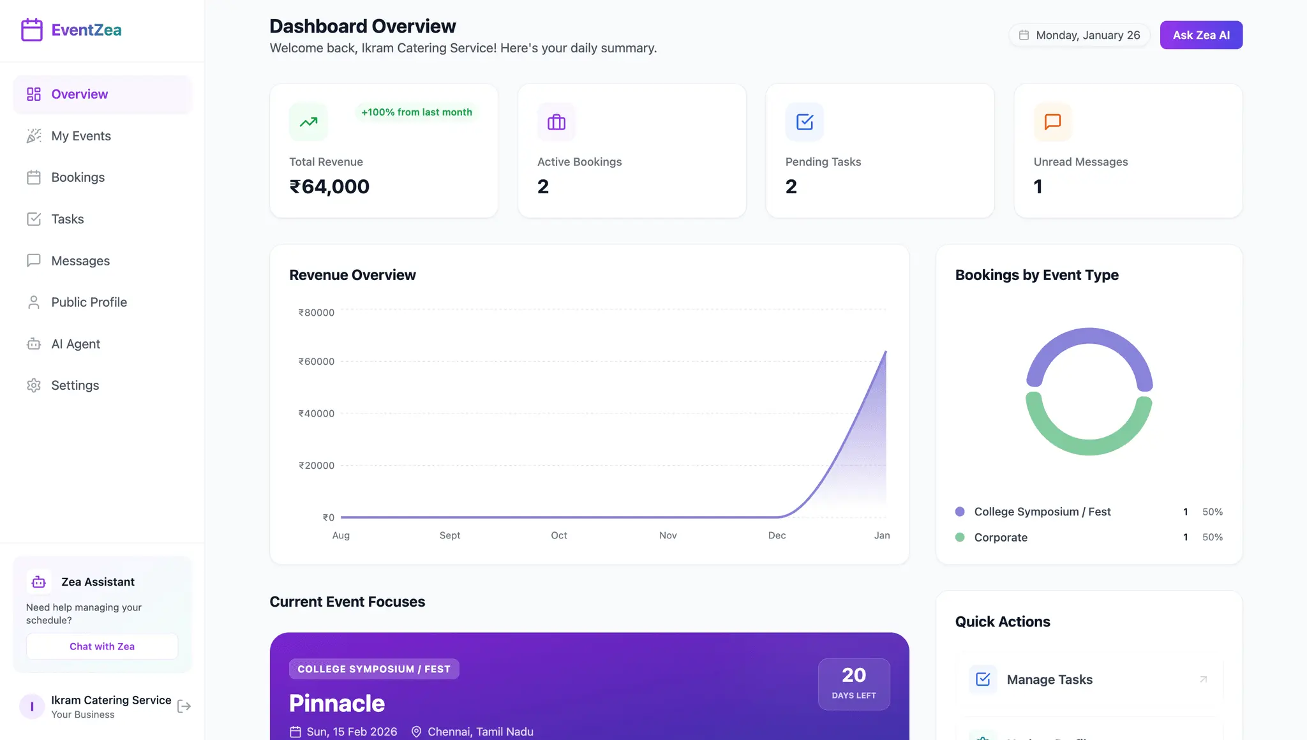
Task: Open the Pinnacle event card title
Action: [337, 703]
